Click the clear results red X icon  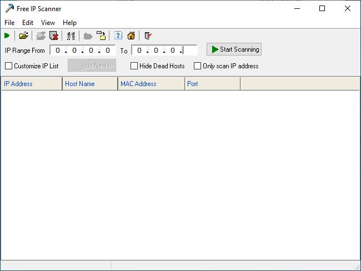[54, 36]
